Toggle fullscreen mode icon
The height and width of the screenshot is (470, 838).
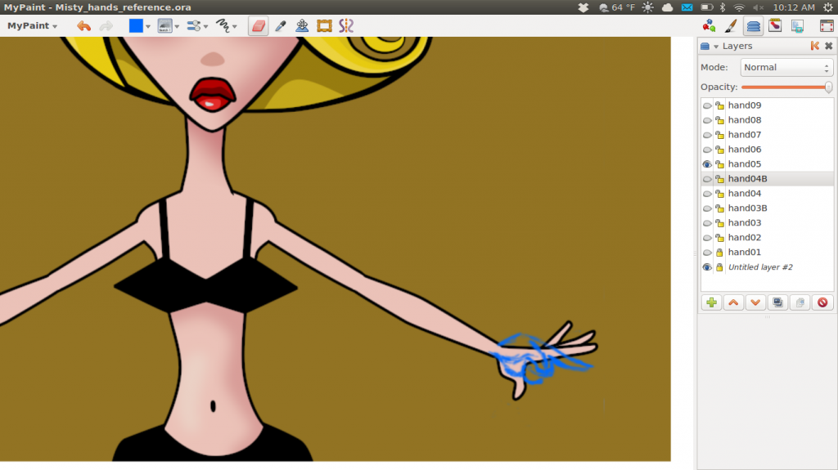click(827, 25)
